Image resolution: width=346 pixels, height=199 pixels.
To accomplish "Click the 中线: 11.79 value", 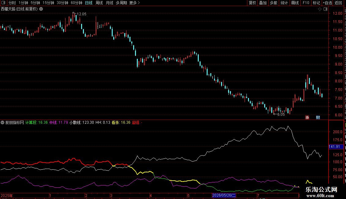I will [58, 122].
